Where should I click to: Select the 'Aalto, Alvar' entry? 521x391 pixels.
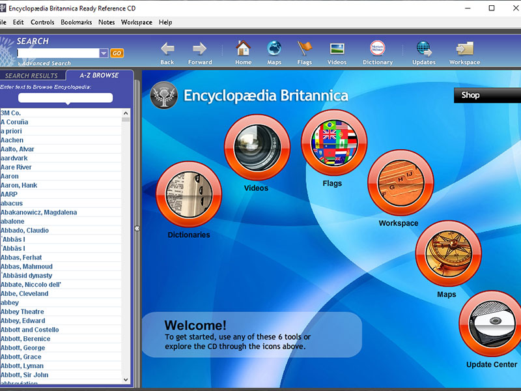pyautogui.click(x=61, y=149)
